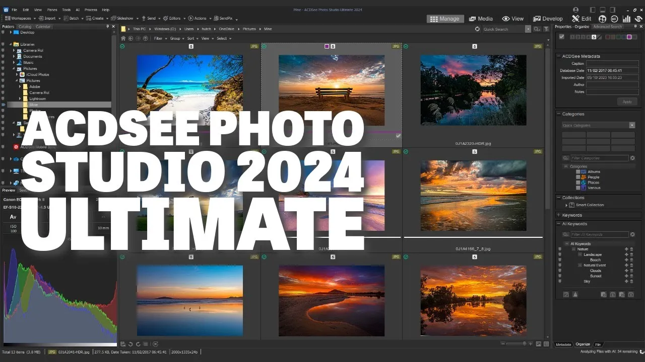The image size is (645, 362).
Task: Open the People mode icon
Action: 603,19
